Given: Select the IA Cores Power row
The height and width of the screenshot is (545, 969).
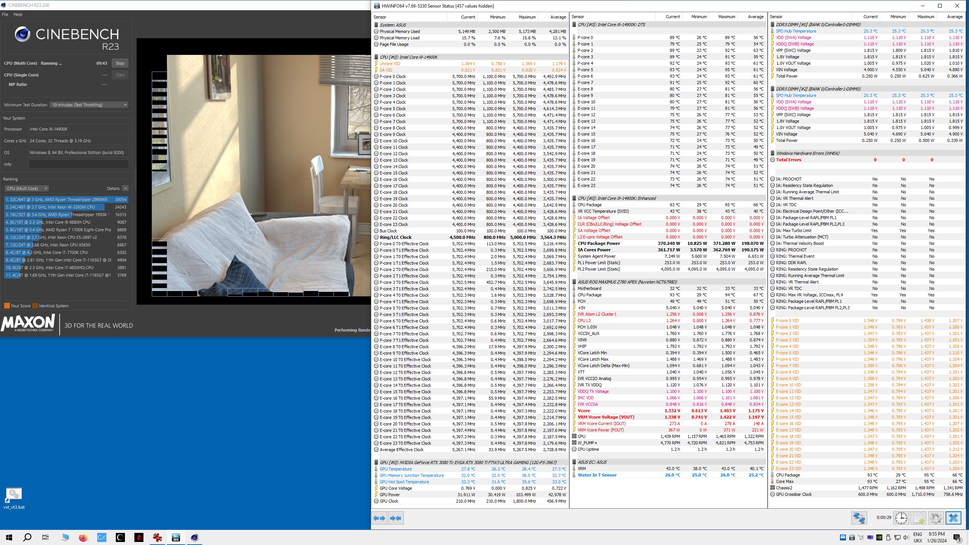Looking at the screenshot, I should click(x=668, y=250).
